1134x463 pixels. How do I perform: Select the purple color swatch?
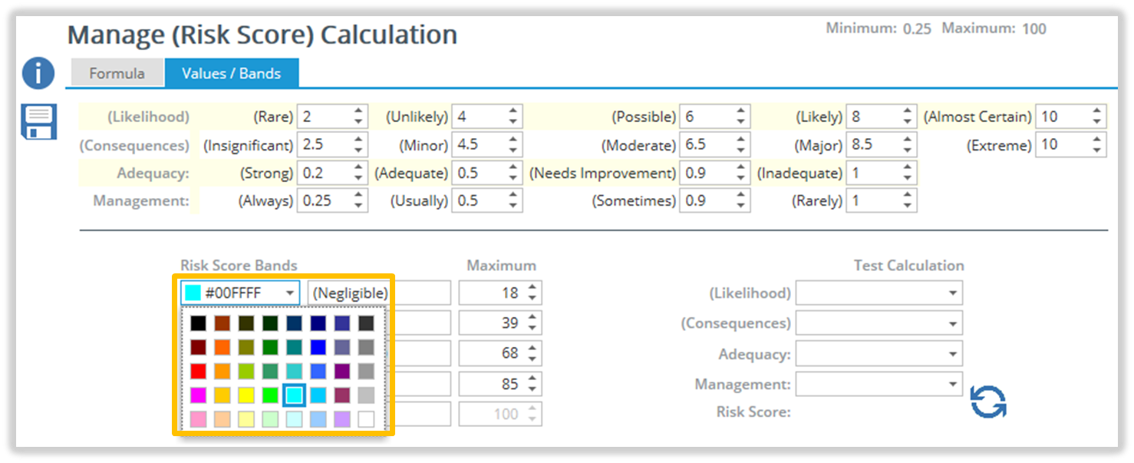[342, 372]
